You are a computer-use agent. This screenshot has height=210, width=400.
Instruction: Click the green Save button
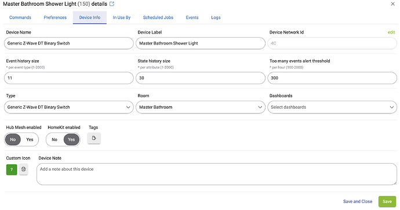387,201
